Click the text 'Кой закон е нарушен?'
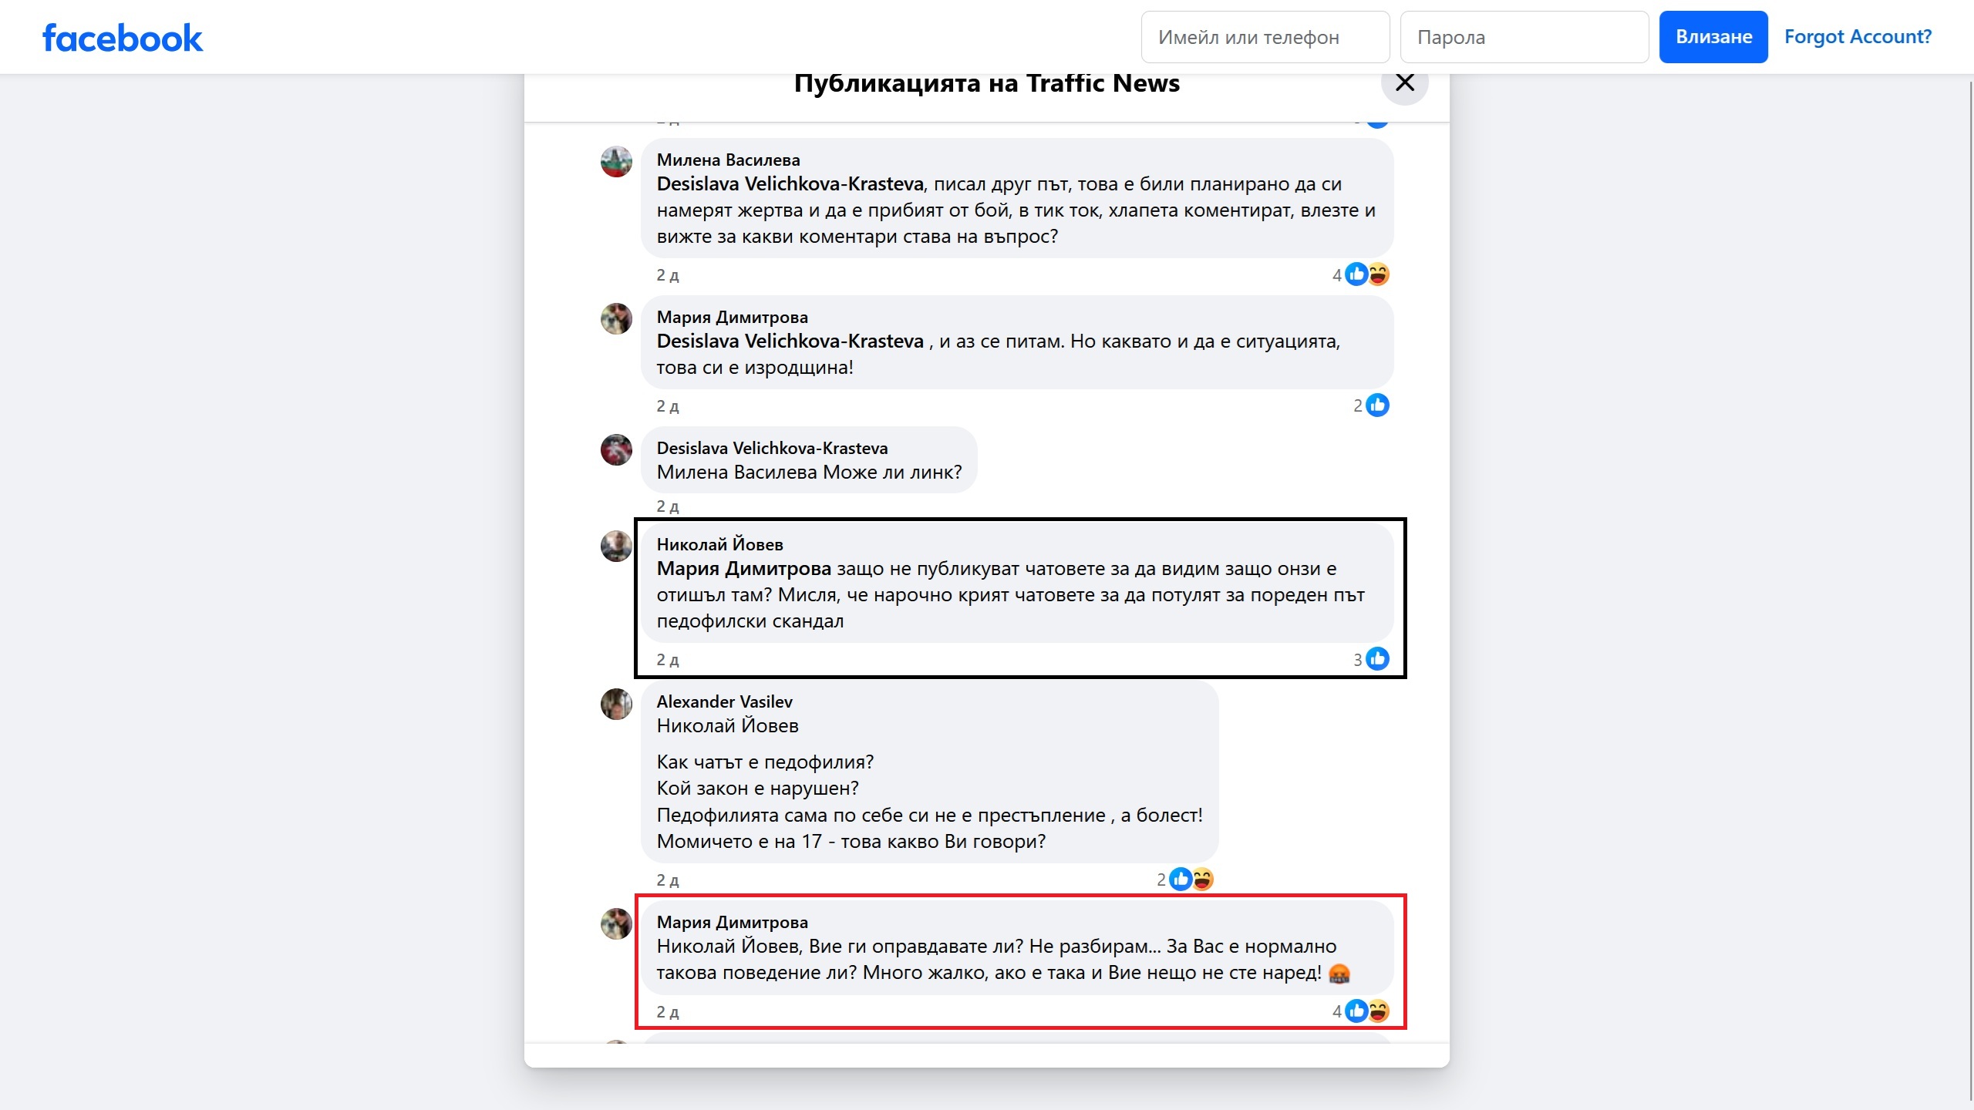The height and width of the screenshot is (1110, 1974). point(758,789)
